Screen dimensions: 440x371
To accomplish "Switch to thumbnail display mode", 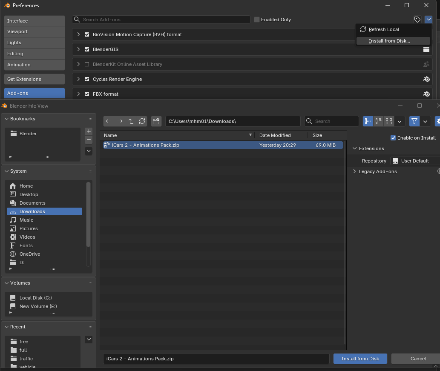I will point(388,121).
